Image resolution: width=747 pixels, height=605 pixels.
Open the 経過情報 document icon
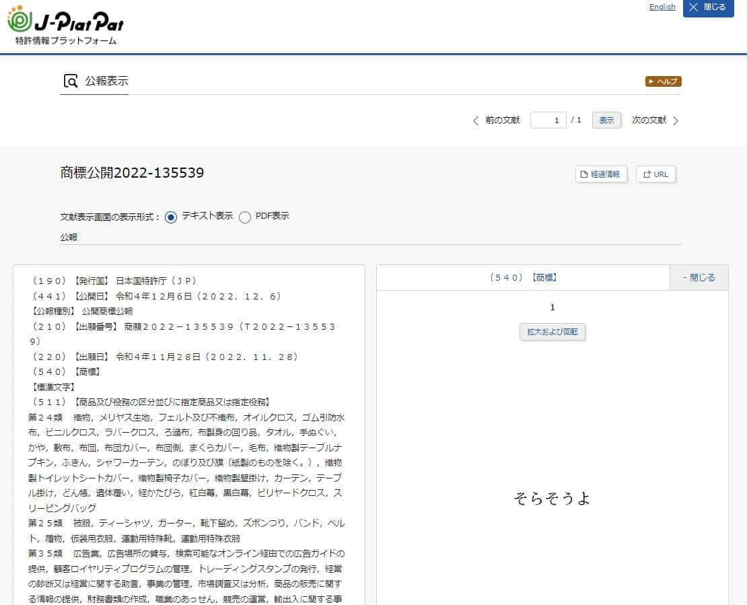pyautogui.click(x=583, y=174)
